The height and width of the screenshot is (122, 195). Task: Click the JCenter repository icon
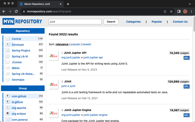click(x=8, y=62)
